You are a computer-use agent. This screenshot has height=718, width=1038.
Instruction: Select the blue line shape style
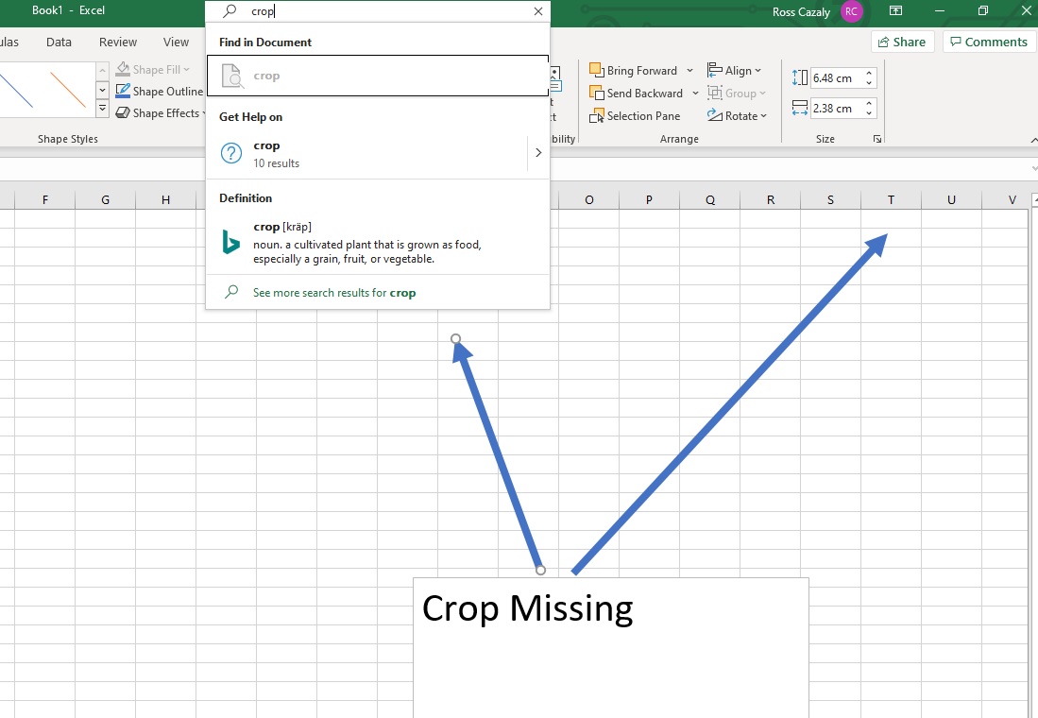click(16, 90)
